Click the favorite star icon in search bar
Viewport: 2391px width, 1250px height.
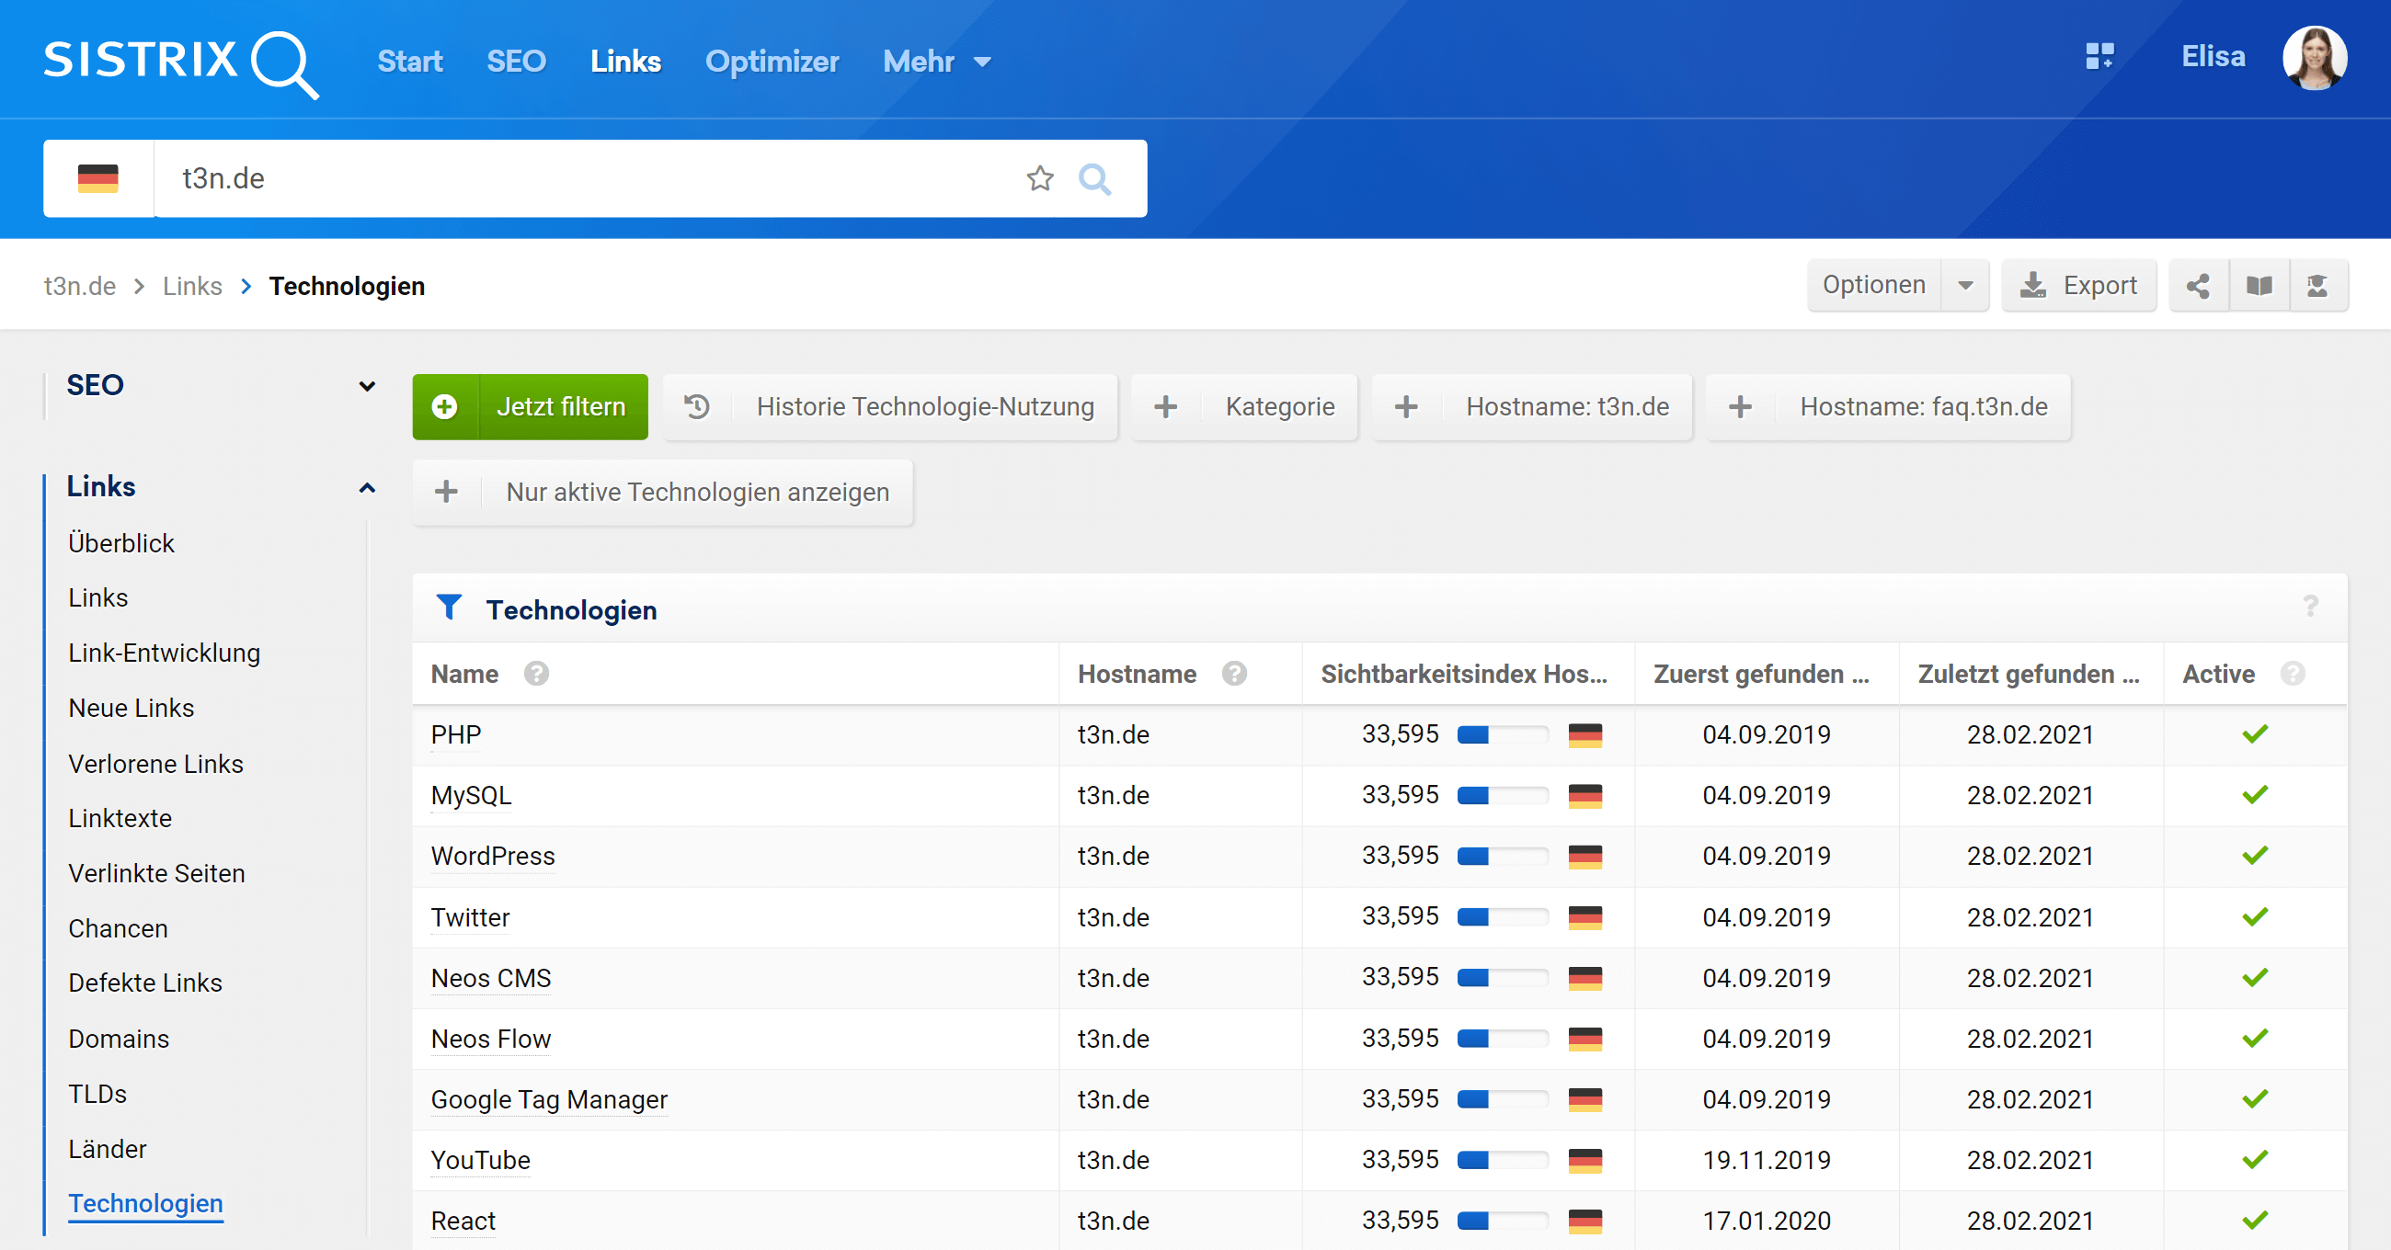[x=1039, y=178]
